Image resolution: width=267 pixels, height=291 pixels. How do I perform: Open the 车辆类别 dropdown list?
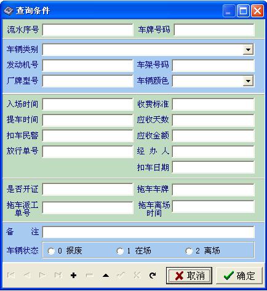pyautogui.click(x=248, y=50)
